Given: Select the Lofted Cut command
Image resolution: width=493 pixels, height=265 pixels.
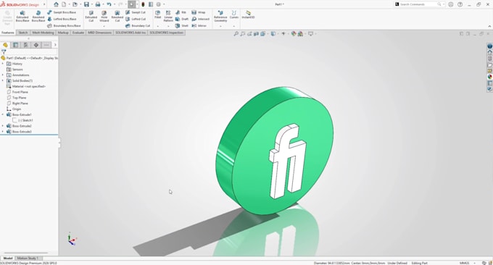Looking at the screenshot, I should [x=136, y=19].
